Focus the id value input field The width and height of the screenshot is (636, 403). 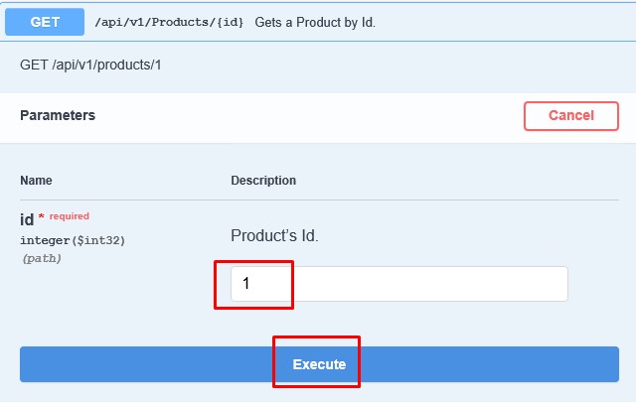point(399,284)
